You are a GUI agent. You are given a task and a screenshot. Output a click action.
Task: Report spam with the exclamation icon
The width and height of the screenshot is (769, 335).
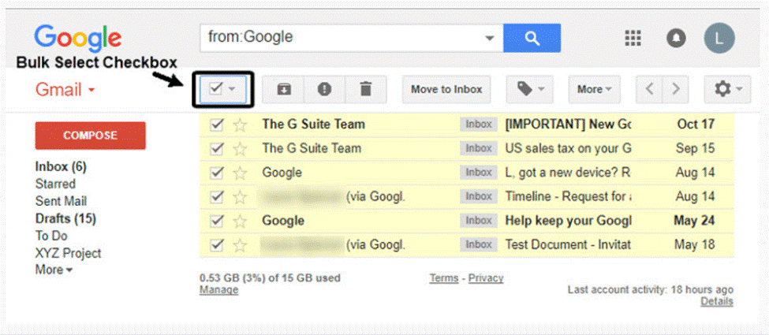click(x=324, y=90)
